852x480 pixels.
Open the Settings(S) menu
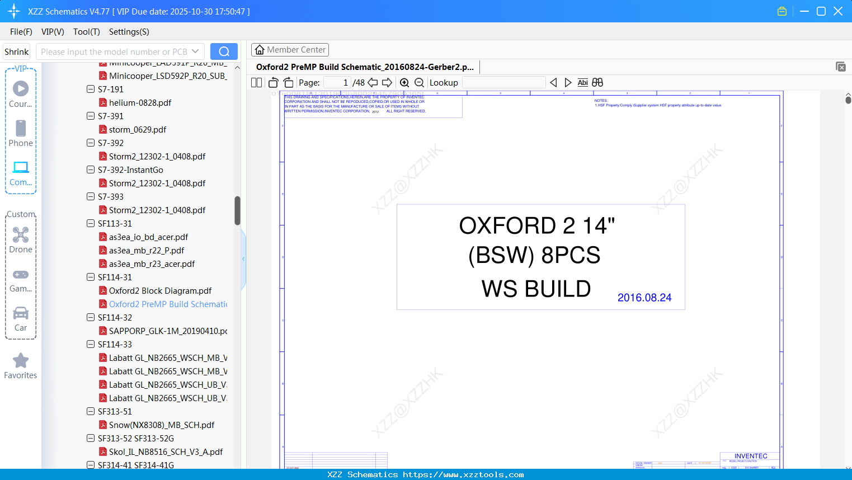click(x=129, y=32)
